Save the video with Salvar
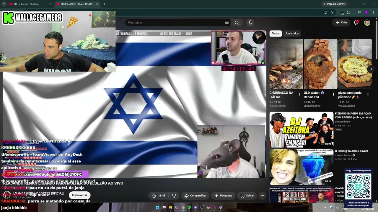 (247, 196)
